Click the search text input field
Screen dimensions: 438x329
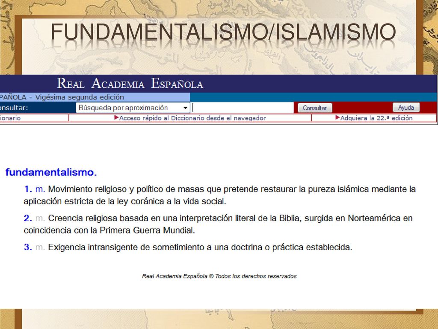(x=243, y=108)
